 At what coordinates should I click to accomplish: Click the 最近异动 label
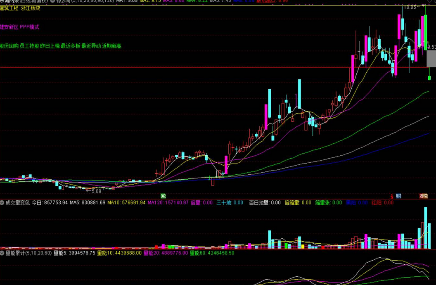pos(91,46)
